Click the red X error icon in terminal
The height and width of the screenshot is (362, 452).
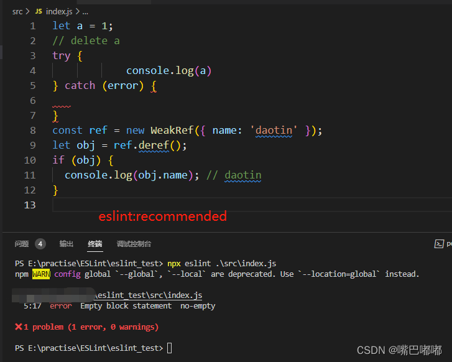tap(18, 327)
